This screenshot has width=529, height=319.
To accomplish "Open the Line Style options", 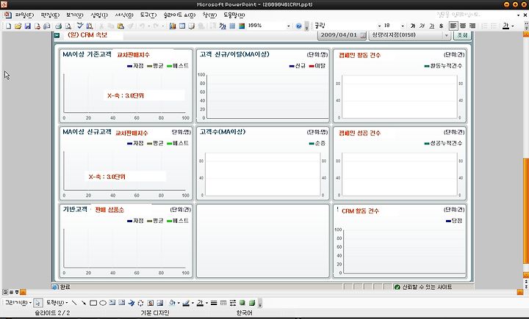I will 214,303.
